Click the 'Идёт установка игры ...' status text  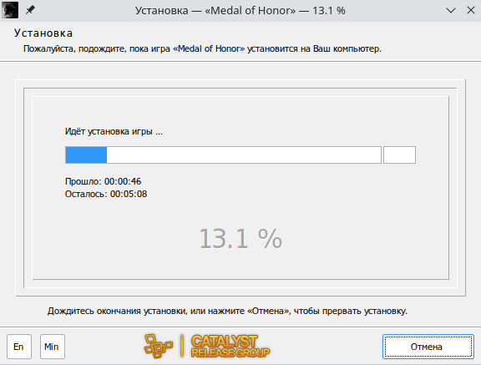click(x=114, y=132)
